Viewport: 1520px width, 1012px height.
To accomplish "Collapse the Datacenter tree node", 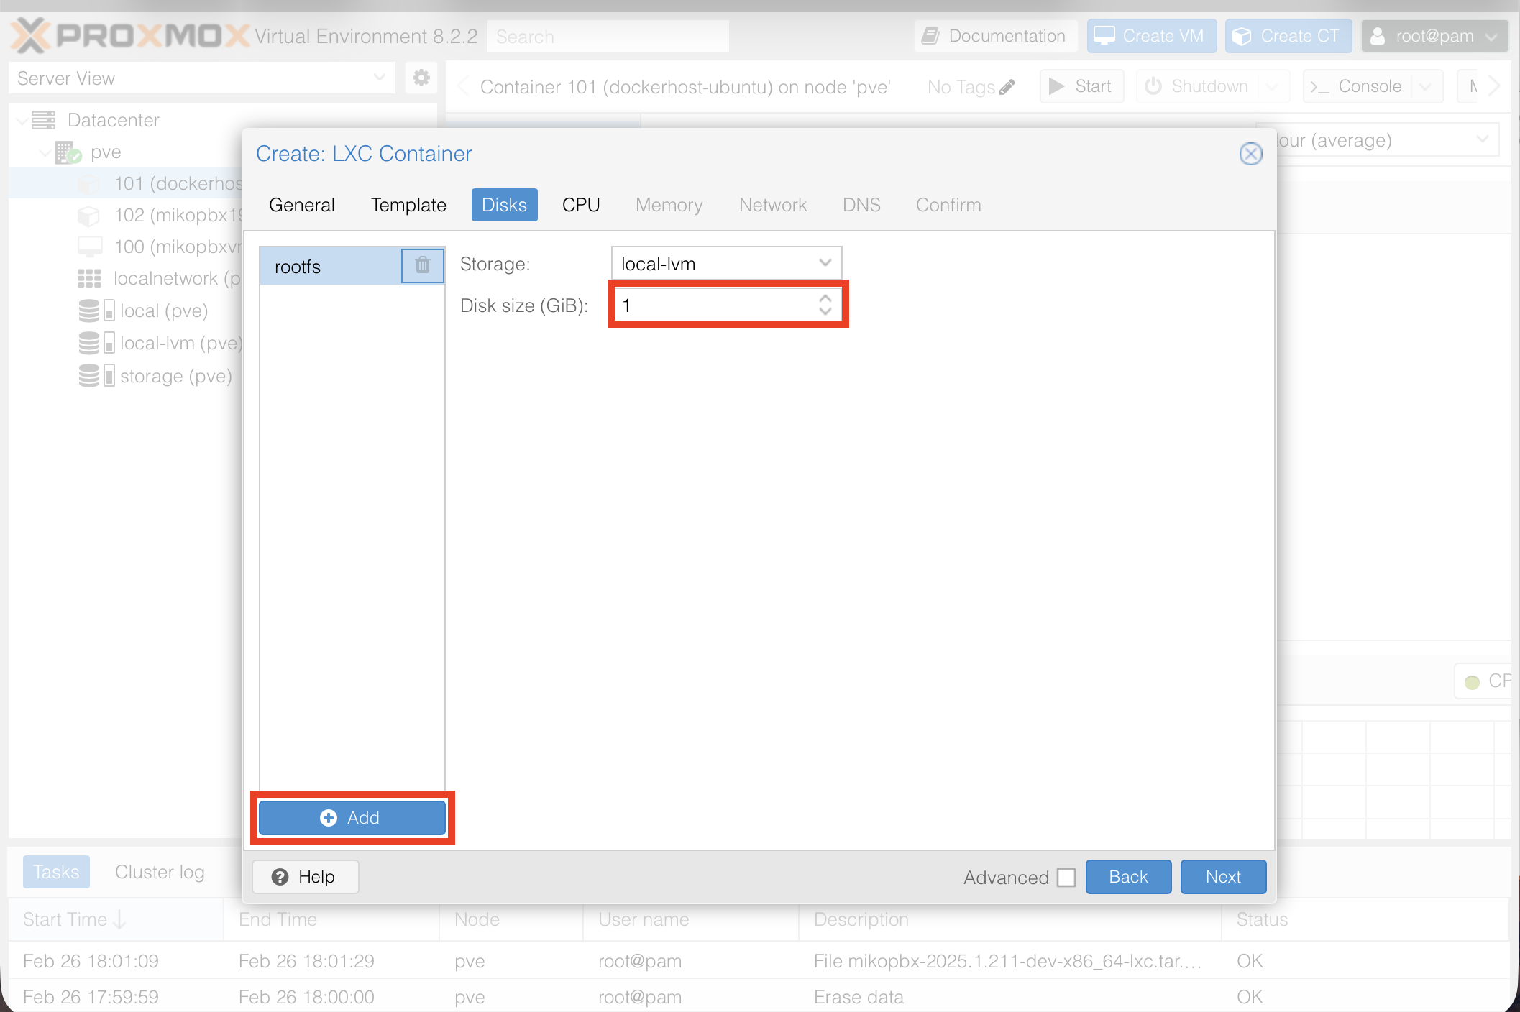I will (x=22, y=120).
